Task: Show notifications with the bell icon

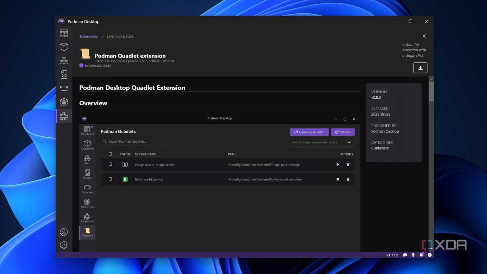Action: [x=421, y=255]
